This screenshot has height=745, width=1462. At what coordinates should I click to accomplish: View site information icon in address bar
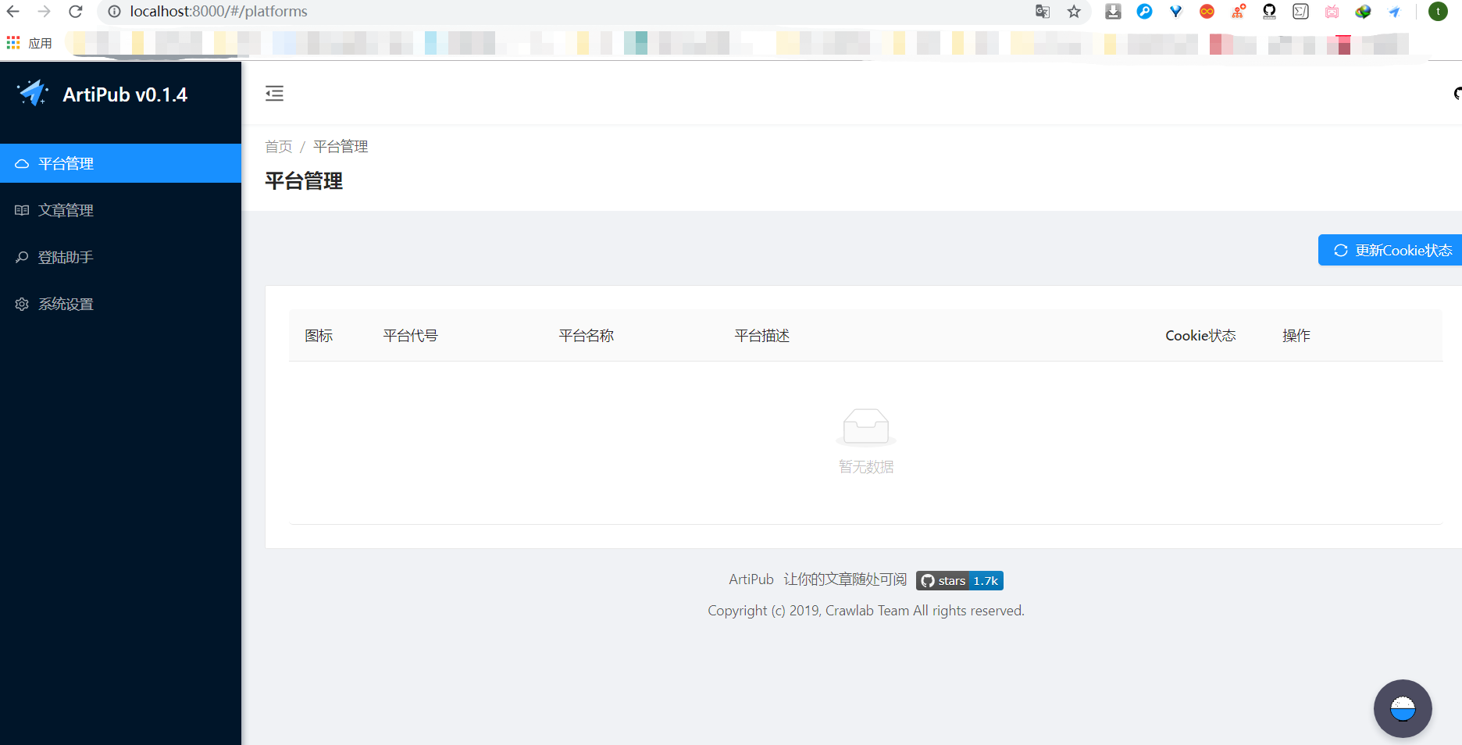[114, 12]
